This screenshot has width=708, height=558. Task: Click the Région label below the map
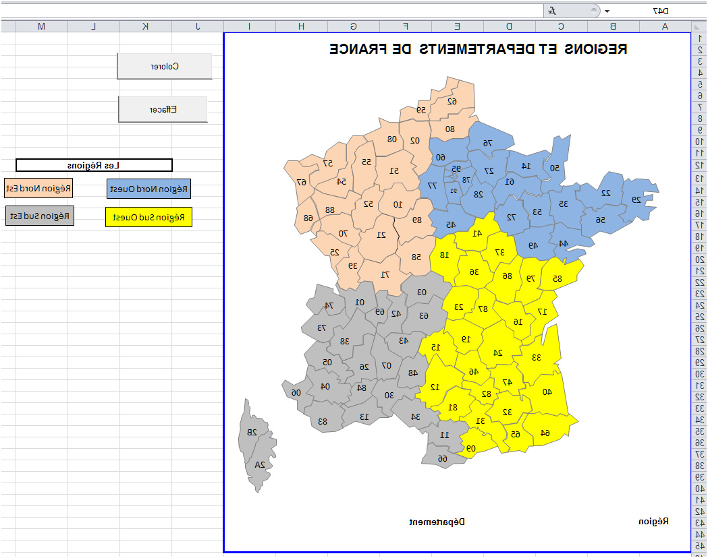[653, 522]
